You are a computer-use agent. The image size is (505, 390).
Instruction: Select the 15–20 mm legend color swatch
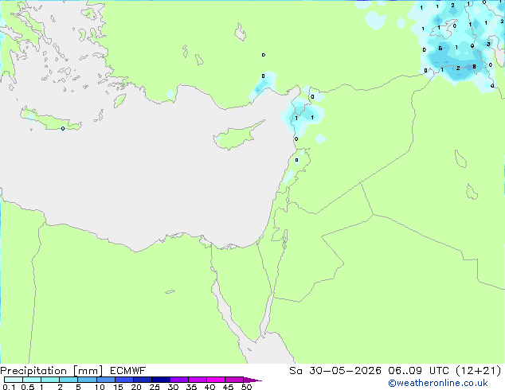[x=123, y=380]
